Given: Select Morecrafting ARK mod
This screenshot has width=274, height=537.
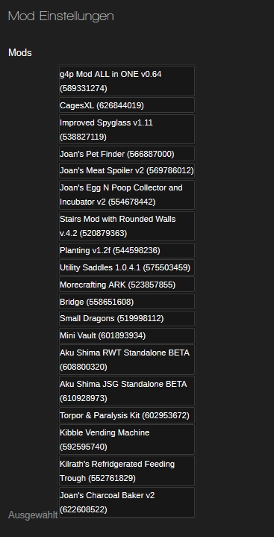Looking at the screenshot, I should tap(127, 285).
